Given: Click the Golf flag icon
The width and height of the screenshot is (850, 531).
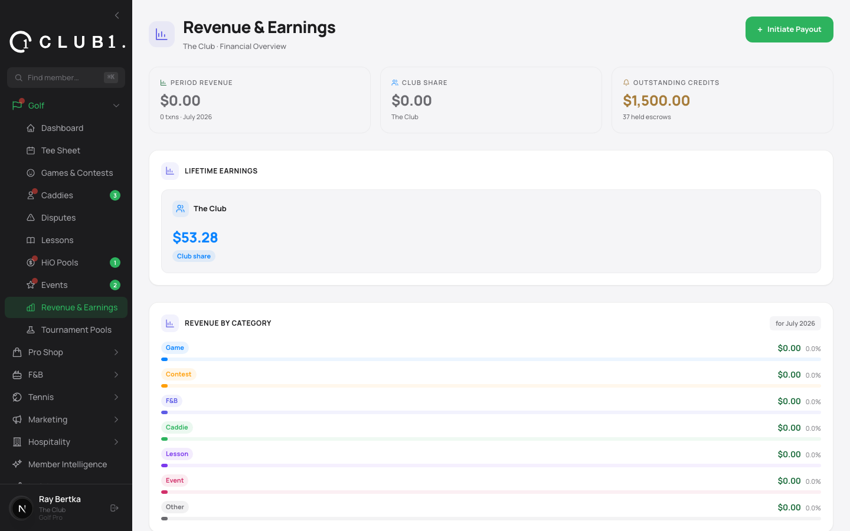Looking at the screenshot, I should [17, 106].
